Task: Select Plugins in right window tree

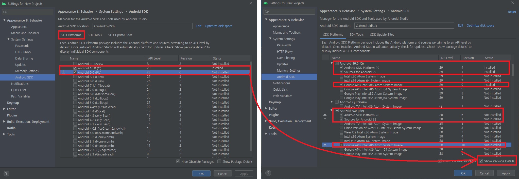Action: tap(274, 115)
